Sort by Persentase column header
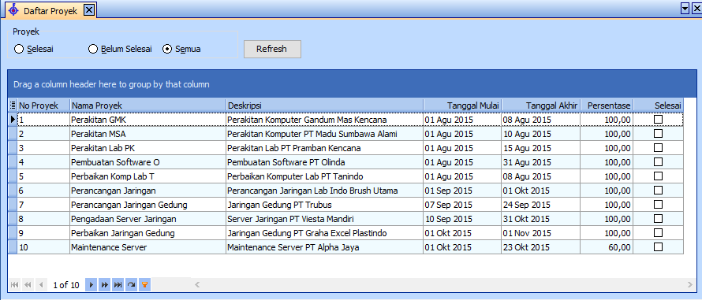The height and width of the screenshot is (300, 702). [607, 106]
